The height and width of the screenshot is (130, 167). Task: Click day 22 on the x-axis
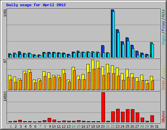(113, 126)
